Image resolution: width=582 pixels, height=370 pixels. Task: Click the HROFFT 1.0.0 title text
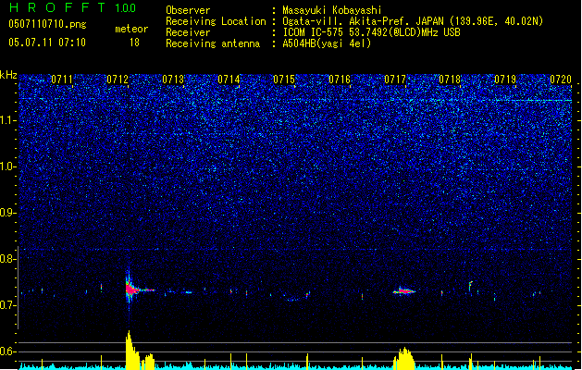pos(73,7)
